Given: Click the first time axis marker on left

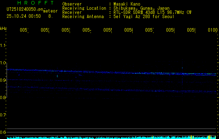Looking at the screenshot, I should (x=24, y=31).
